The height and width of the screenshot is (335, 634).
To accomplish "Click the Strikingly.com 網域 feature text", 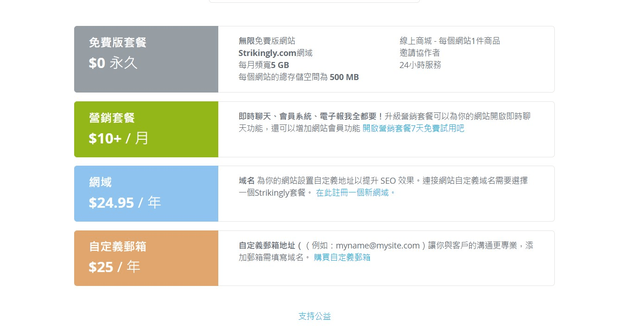I will click(x=275, y=53).
